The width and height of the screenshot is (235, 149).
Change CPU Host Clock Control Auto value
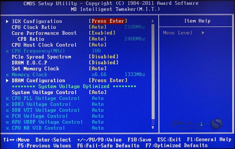click(x=98, y=45)
